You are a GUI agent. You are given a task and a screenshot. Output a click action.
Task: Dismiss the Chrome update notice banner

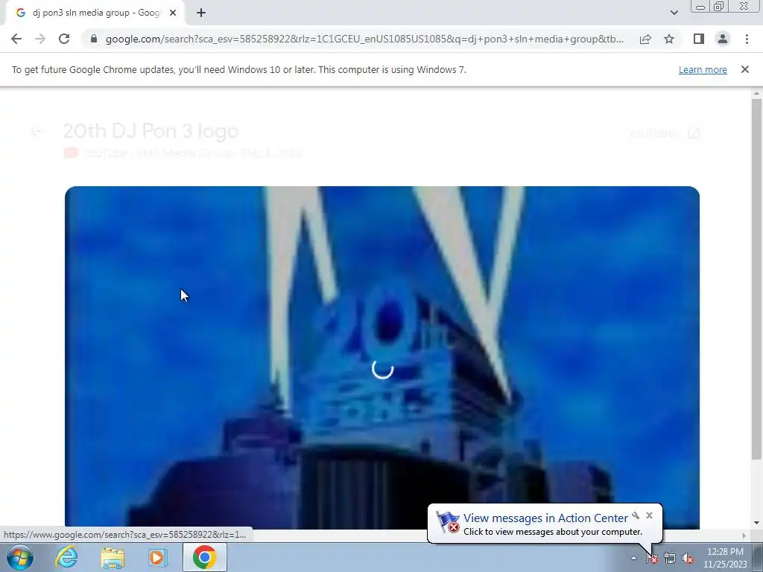[744, 69]
